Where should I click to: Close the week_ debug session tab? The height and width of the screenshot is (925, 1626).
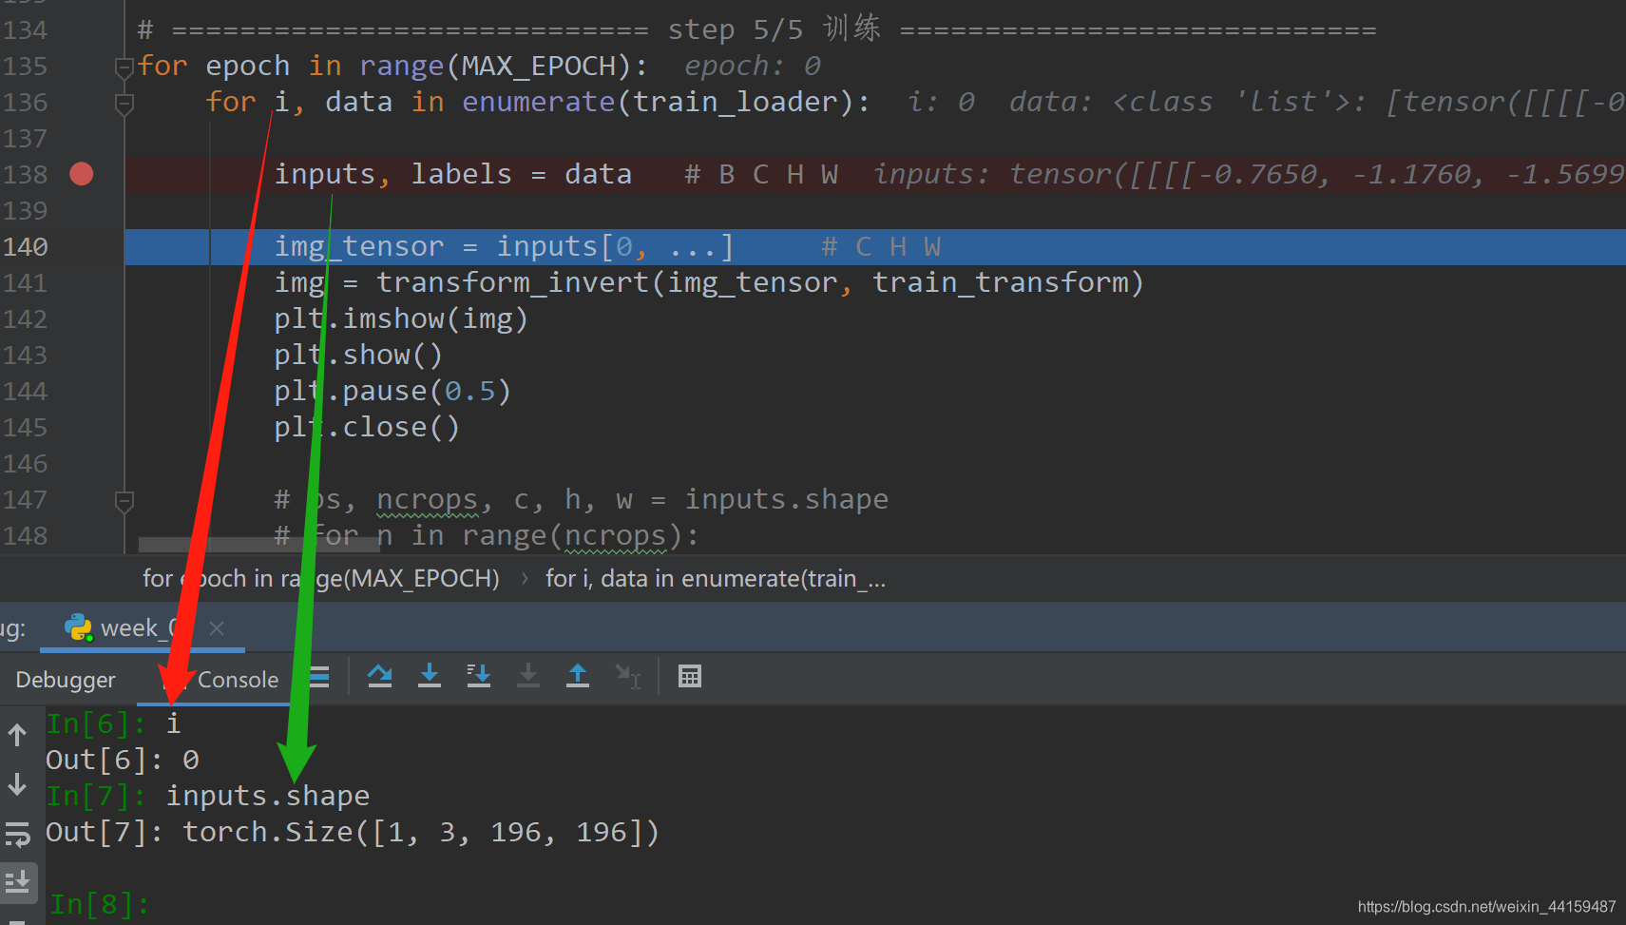(217, 628)
